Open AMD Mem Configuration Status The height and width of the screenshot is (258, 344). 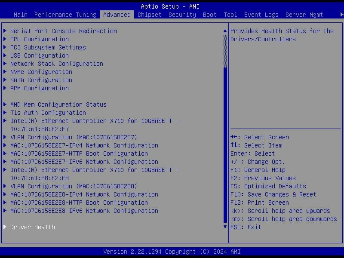point(58,104)
